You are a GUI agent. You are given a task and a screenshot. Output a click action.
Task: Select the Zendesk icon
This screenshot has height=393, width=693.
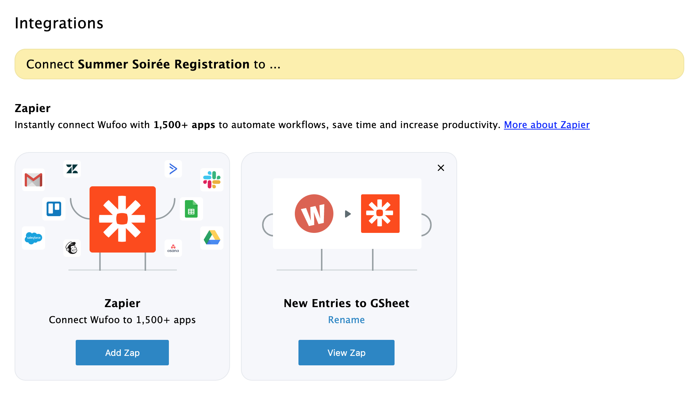click(x=72, y=169)
